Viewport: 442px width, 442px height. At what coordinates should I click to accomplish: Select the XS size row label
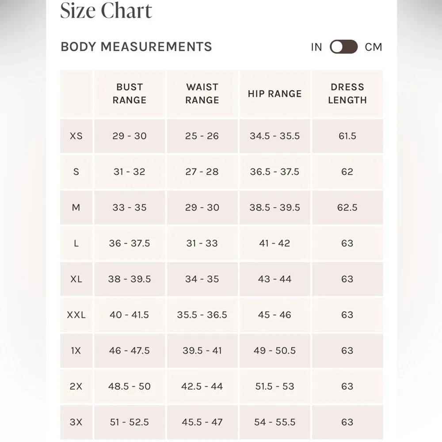coord(76,136)
